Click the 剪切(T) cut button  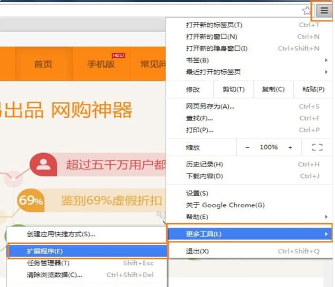pos(233,89)
